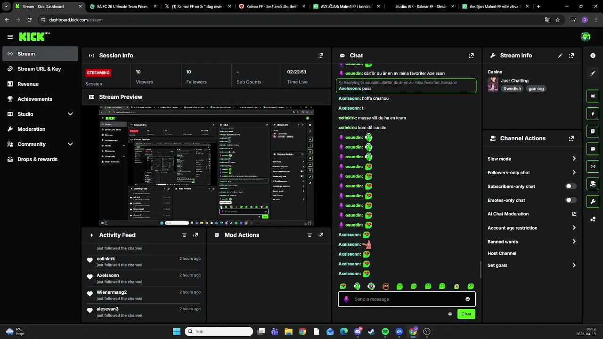Expand the Community sidebar section
The width and height of the screenshot is (603, 339).
point(70,144)
